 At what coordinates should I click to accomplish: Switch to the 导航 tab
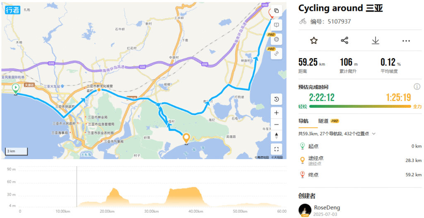coord(304,121)
